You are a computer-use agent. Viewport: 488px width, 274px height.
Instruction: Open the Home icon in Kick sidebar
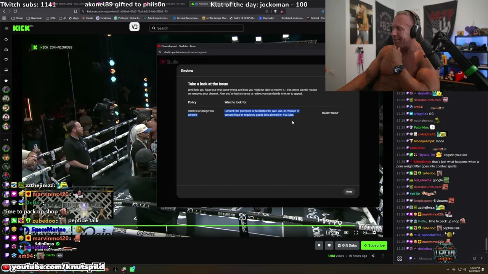click(x=6, y=40)
